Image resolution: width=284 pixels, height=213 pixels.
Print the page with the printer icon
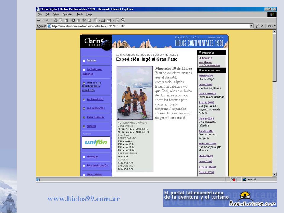(x=103, y=20)
